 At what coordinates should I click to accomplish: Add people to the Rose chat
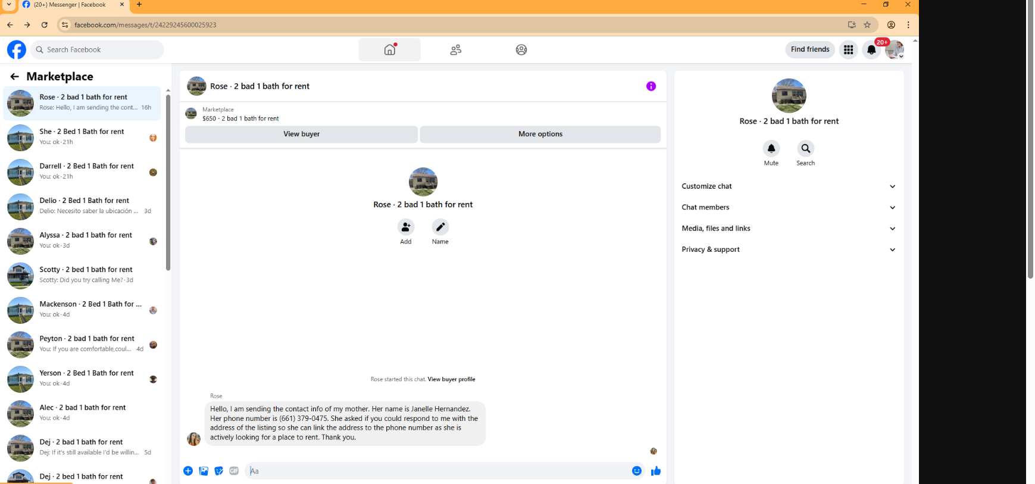point(406,227)
